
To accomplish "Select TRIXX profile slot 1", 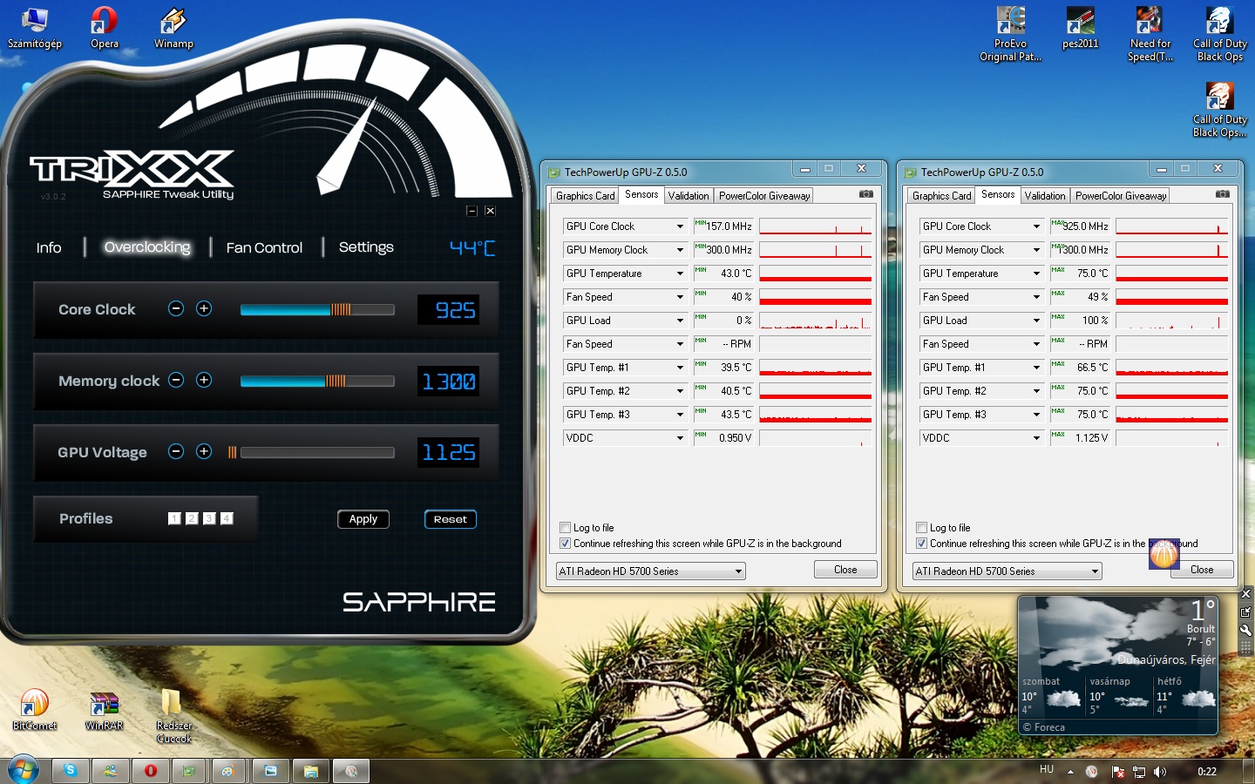I will (x=174, y=518).
